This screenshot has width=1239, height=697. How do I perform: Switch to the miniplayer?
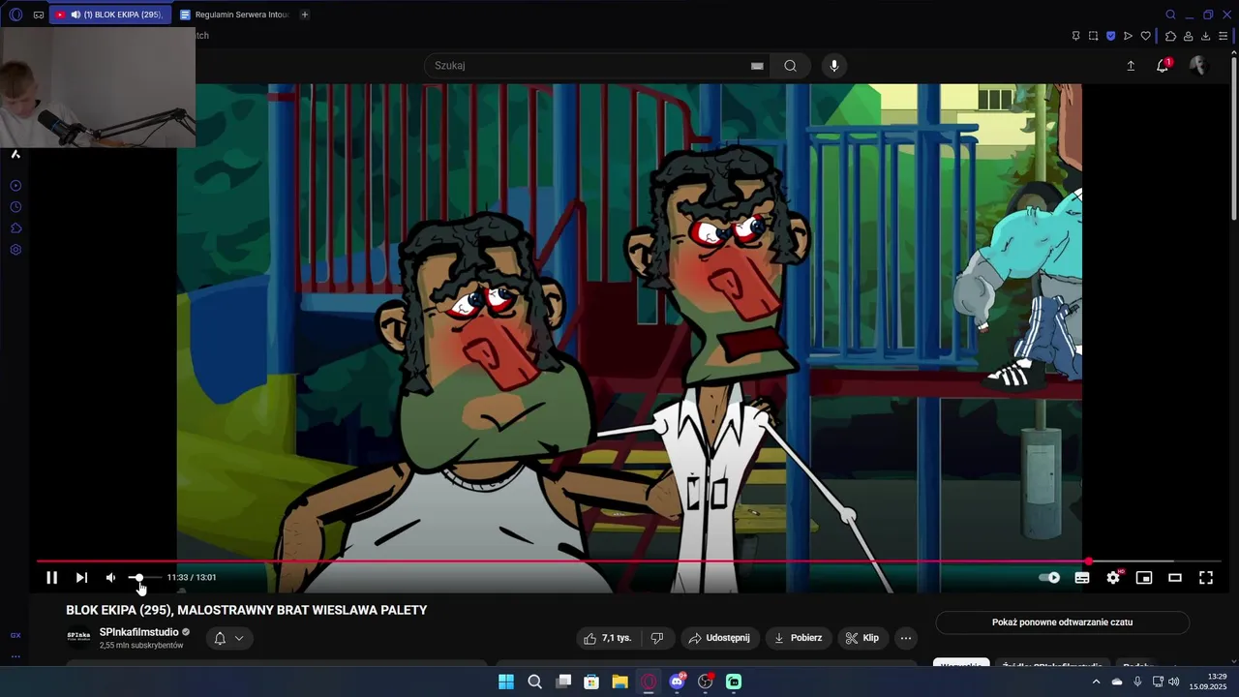pos(1144,578)
